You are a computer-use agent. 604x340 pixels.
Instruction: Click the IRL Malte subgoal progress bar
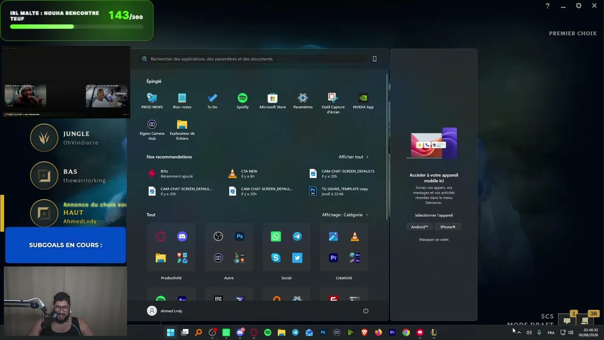(76, 26)
